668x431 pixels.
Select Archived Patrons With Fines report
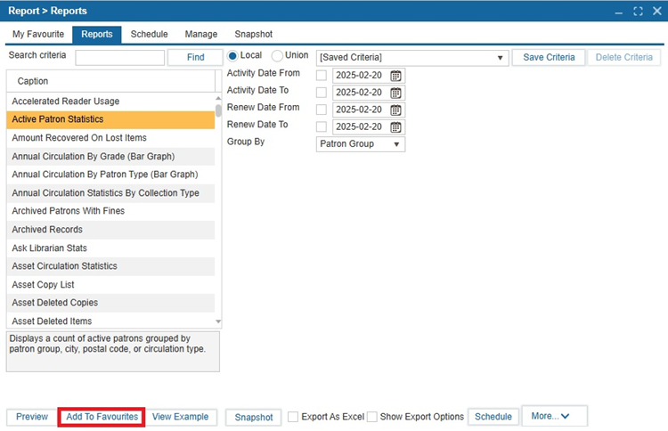110,211
